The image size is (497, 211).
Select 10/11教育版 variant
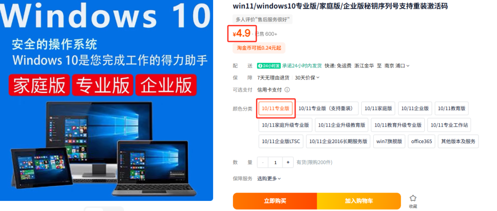click(x=452, y=108)
